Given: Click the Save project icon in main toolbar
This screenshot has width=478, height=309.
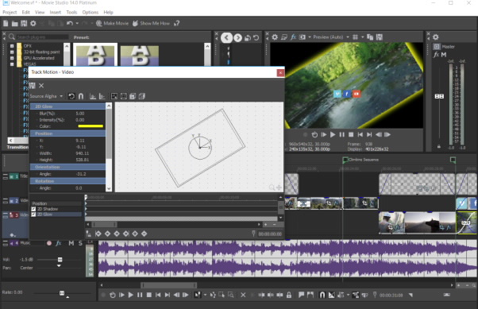Looking at the screenshot, I should point(24,23).
